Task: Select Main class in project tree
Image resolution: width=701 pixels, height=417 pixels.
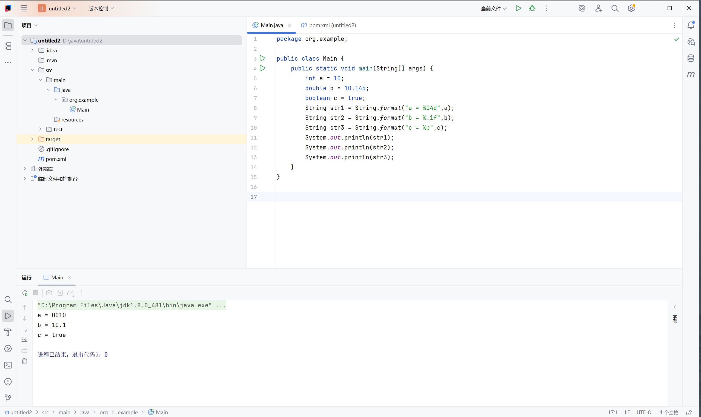Action: tap(79, 110)
